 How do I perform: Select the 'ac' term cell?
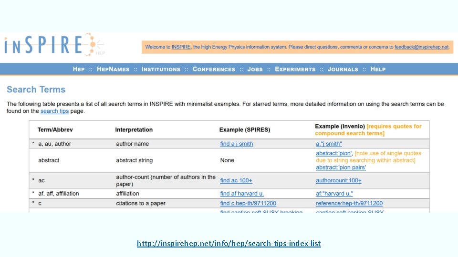coord(41,180)
